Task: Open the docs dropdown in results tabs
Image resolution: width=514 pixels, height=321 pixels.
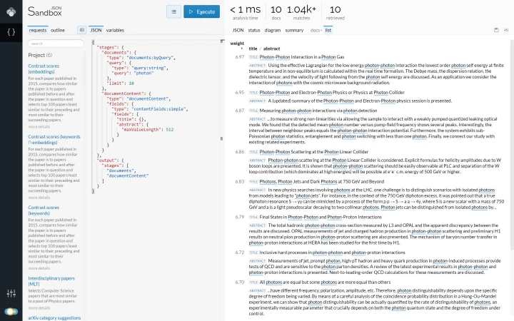Action: (x=316, y=30)
